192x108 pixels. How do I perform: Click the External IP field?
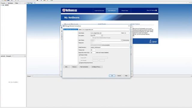(100, 58)
